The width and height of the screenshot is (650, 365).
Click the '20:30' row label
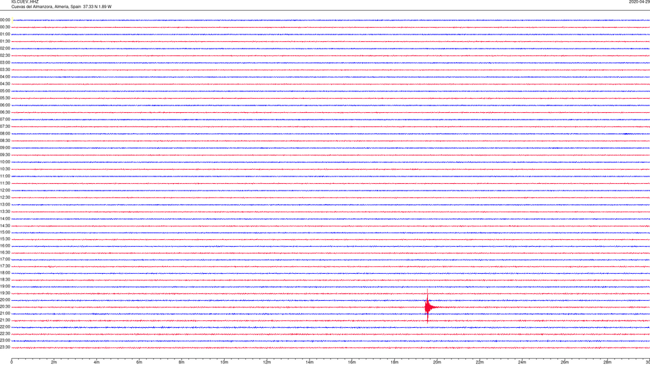pyautogui.click(x=5, y=307)
